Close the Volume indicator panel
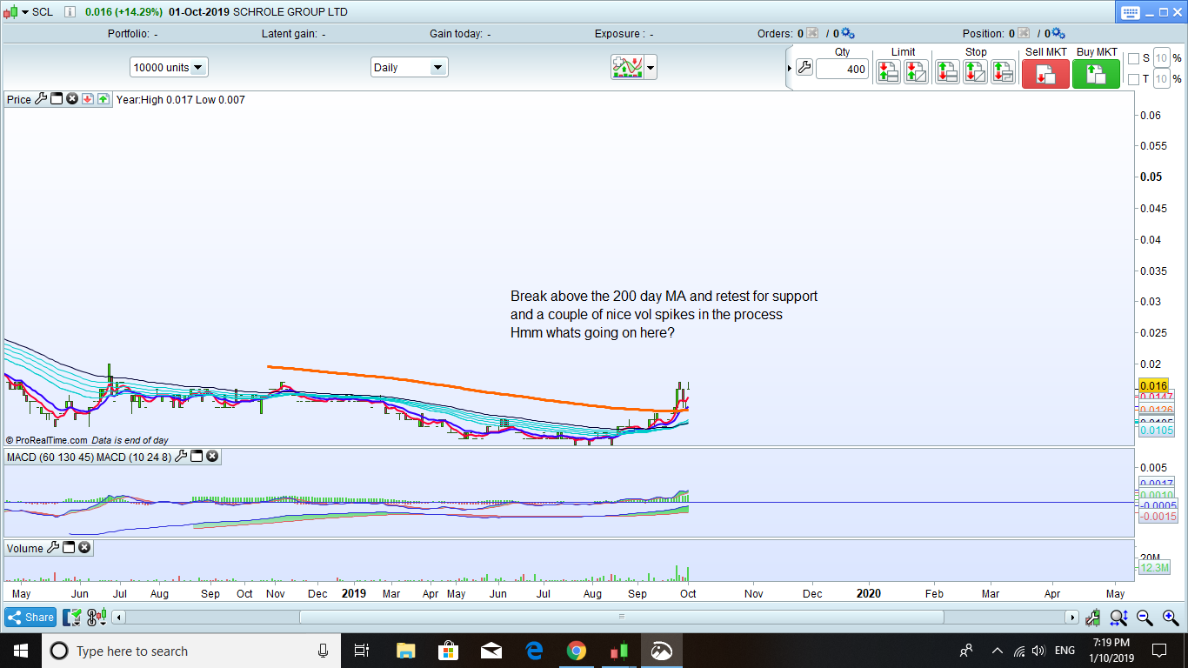Screen dimensions: 1188x668 point(84,548)
